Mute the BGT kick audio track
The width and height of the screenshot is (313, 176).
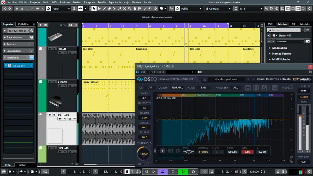pos(50,115)
